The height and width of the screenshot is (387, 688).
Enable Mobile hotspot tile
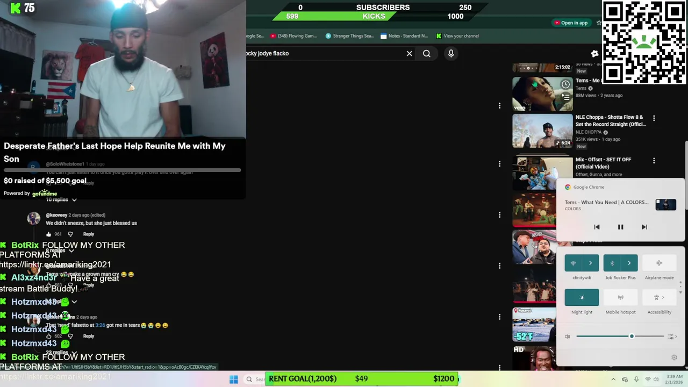(620, 297)
